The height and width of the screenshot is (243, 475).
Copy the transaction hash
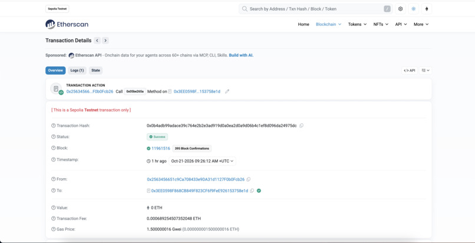301,126
